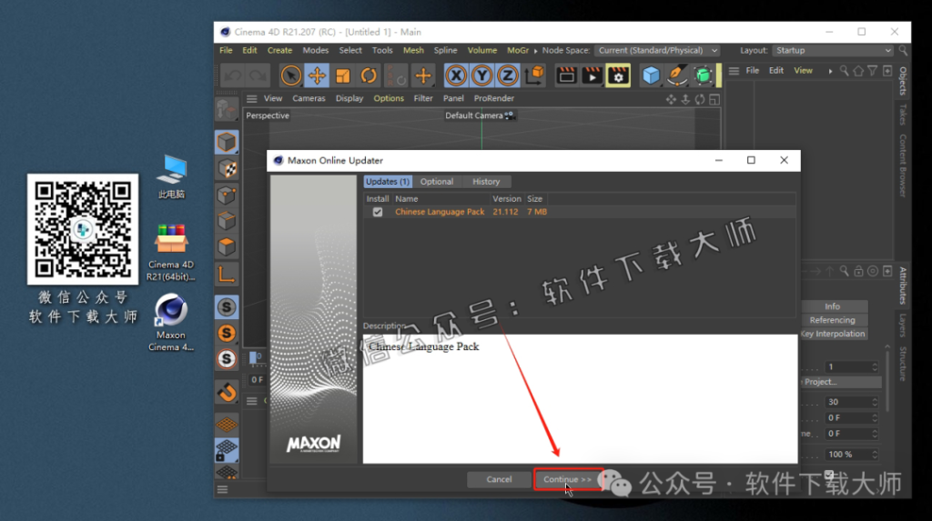Open the File menu in Cinema 4D
This screenshot has height=521, width=932.
pyautogui.click(x=226, y=51)
